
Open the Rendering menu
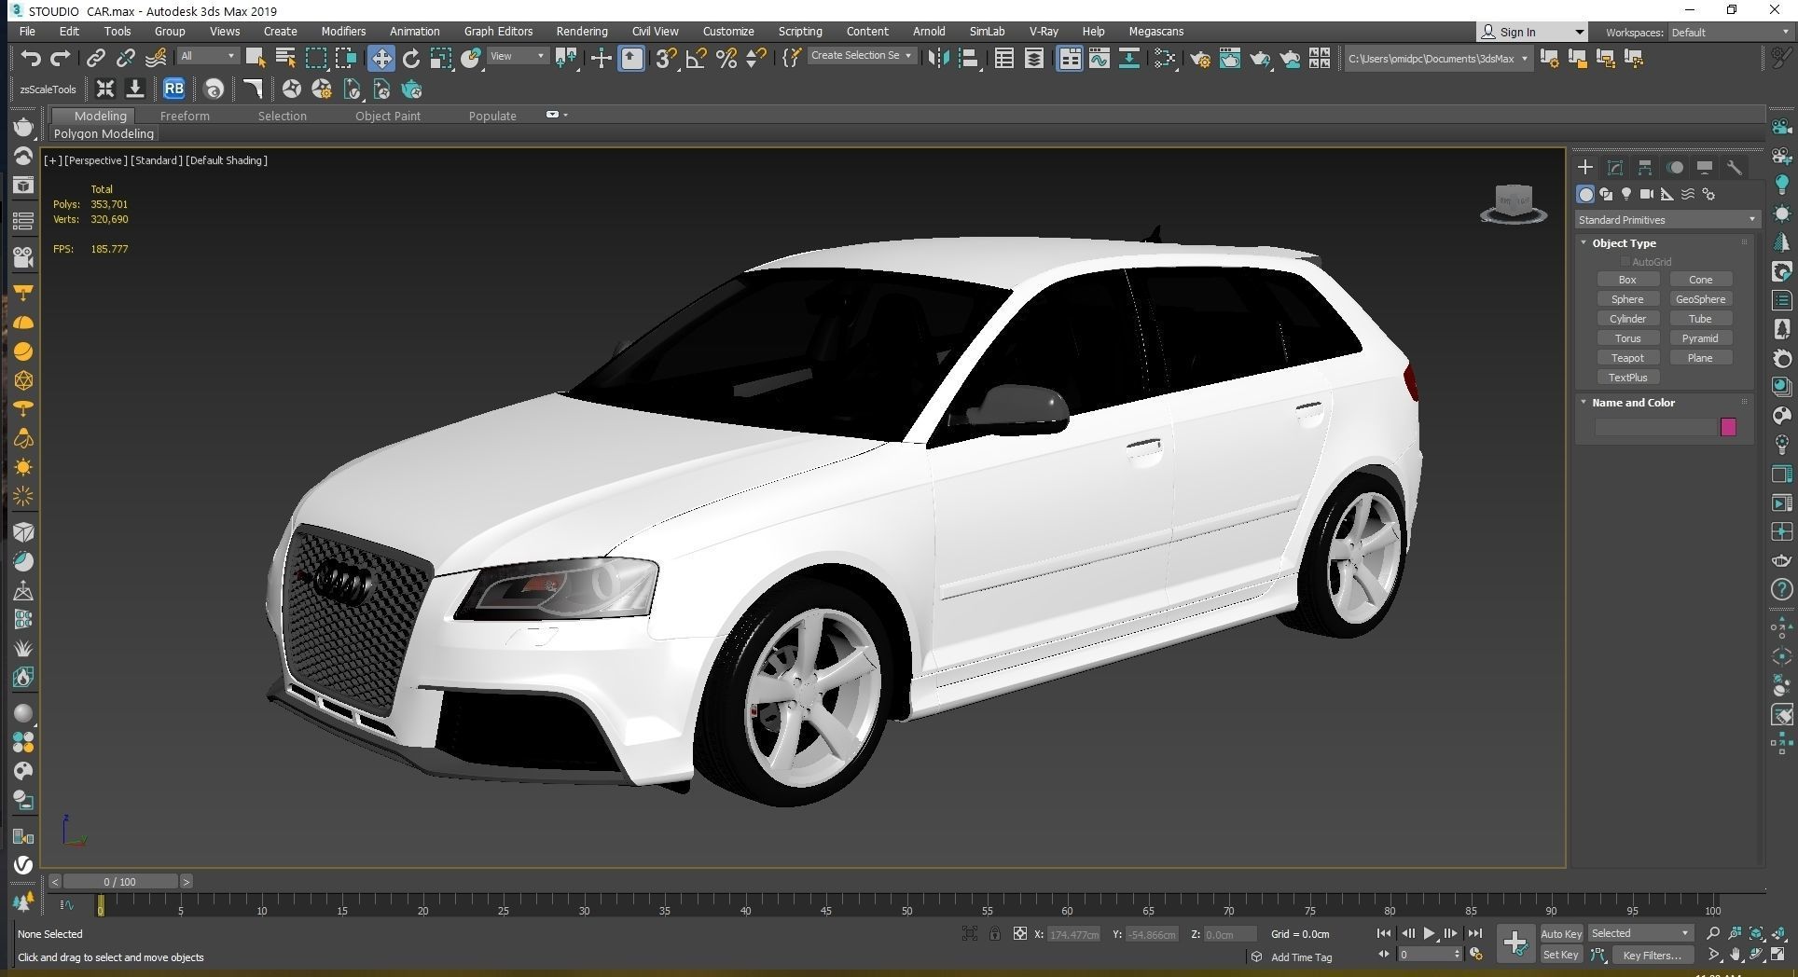[581, 31]
